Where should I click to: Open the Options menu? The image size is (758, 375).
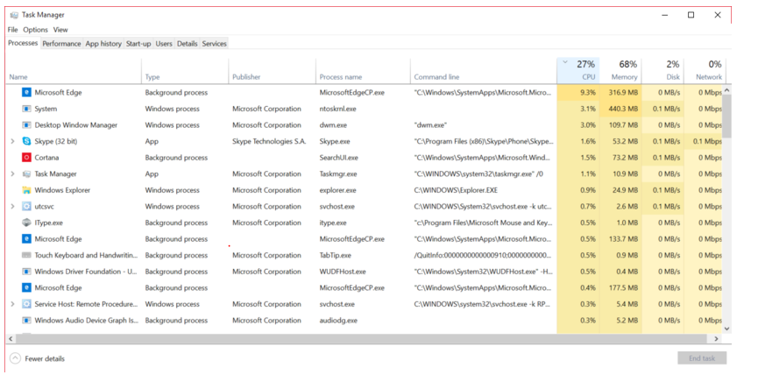click(36, 30)
